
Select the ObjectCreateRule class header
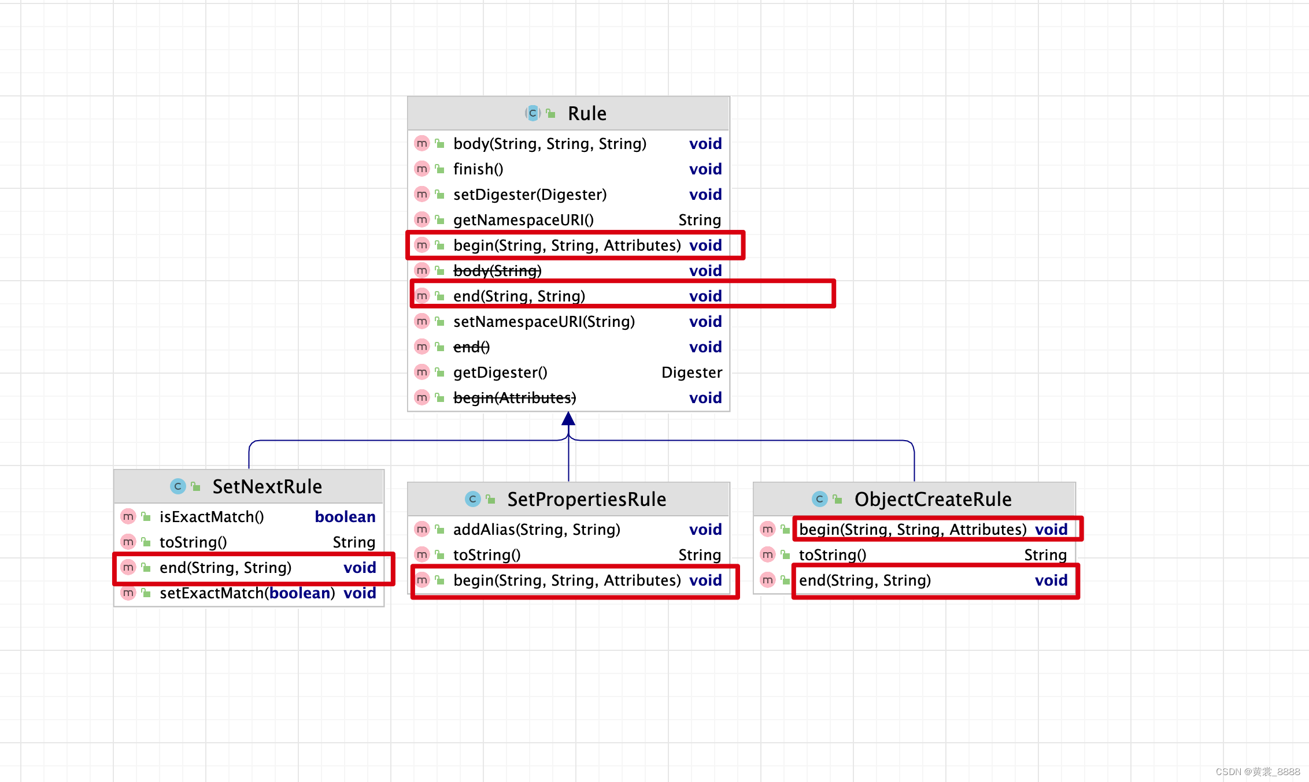(915, 499)
